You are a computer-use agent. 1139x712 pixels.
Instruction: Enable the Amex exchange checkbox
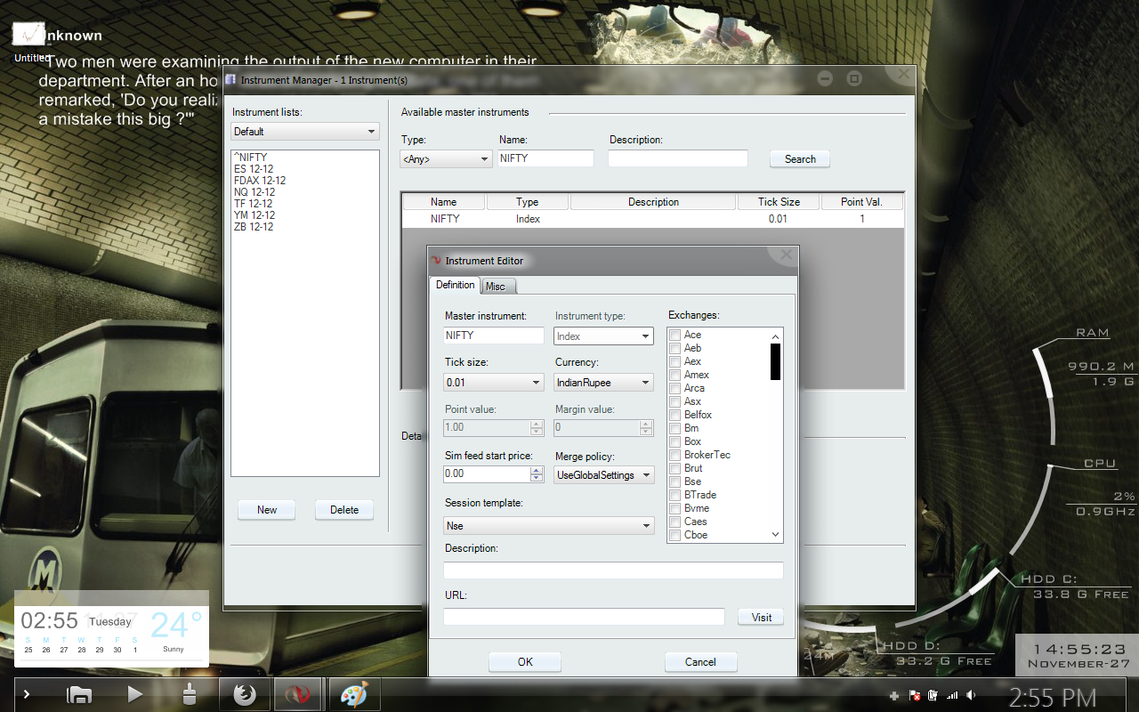pos(675,375)
